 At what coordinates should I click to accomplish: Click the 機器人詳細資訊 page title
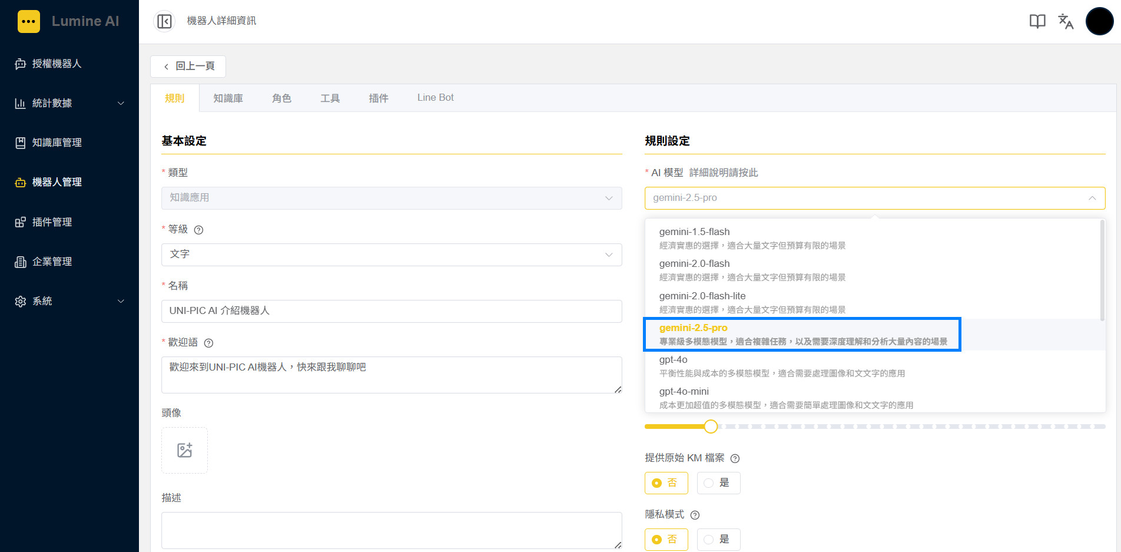[x=221, y=21]
